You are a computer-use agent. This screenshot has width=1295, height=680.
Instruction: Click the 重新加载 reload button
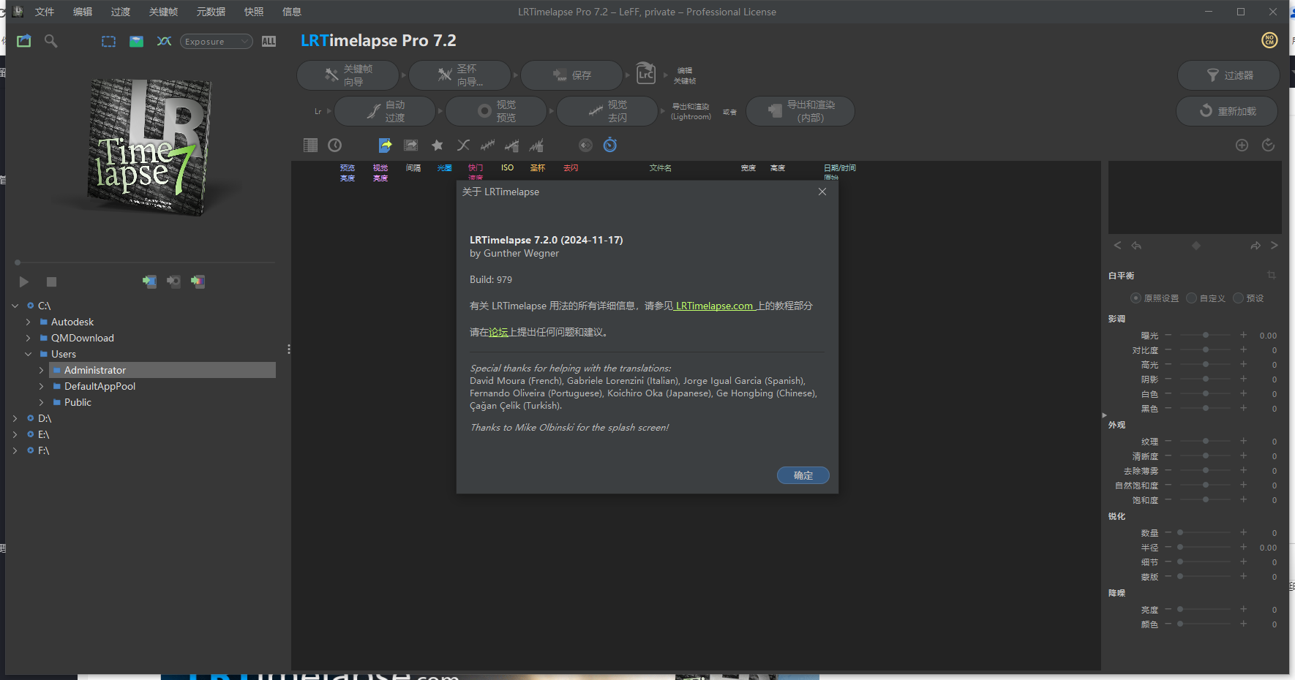click(1228, 111)
